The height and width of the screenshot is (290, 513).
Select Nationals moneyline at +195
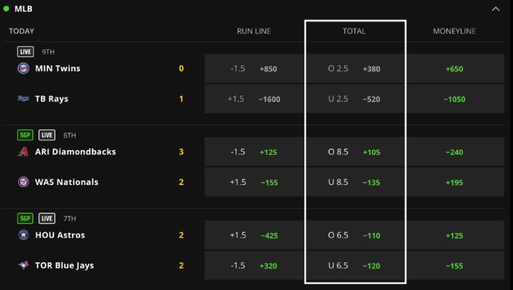[454, 182]
